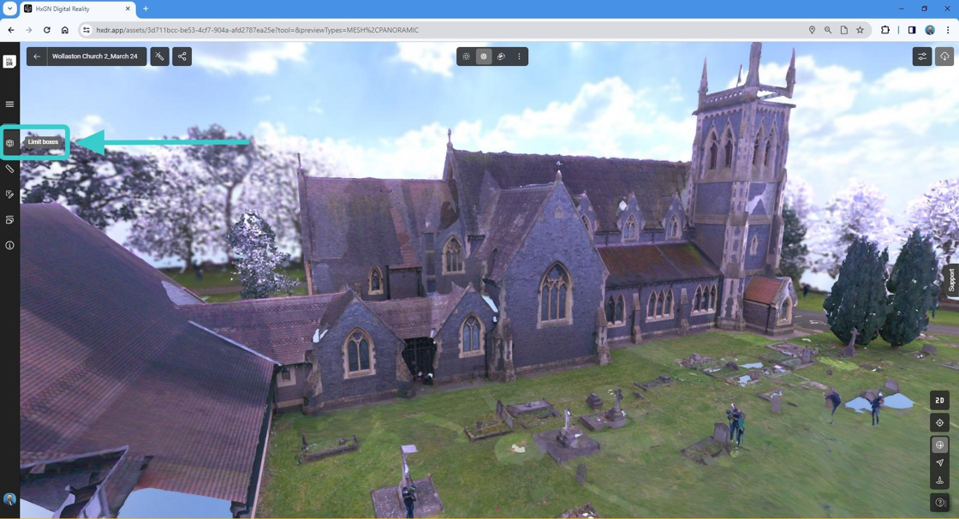Recenter view with target icon
Screen dimensions: 959x519
(940, 423)
